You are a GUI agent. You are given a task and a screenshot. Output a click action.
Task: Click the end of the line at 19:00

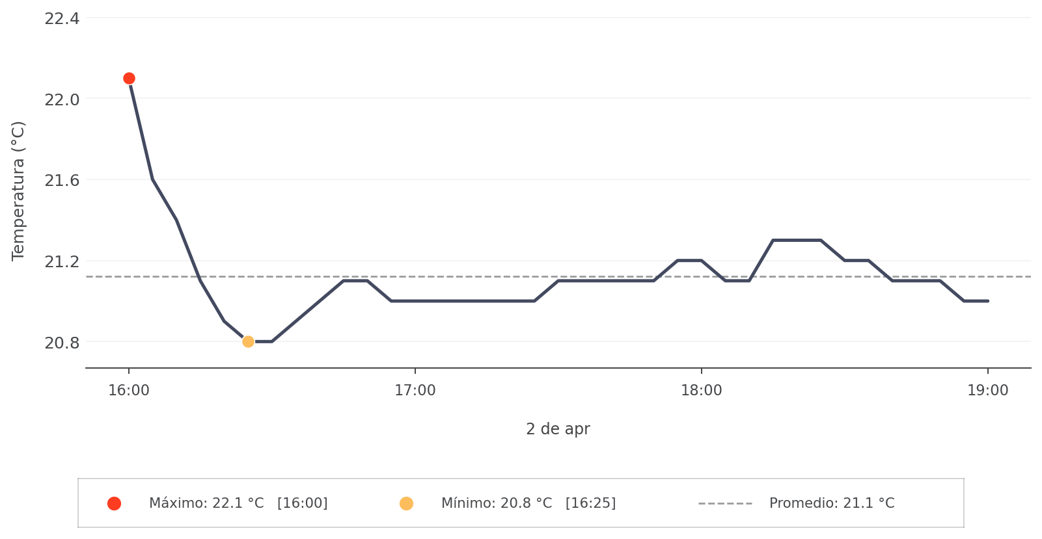point(987,301)
